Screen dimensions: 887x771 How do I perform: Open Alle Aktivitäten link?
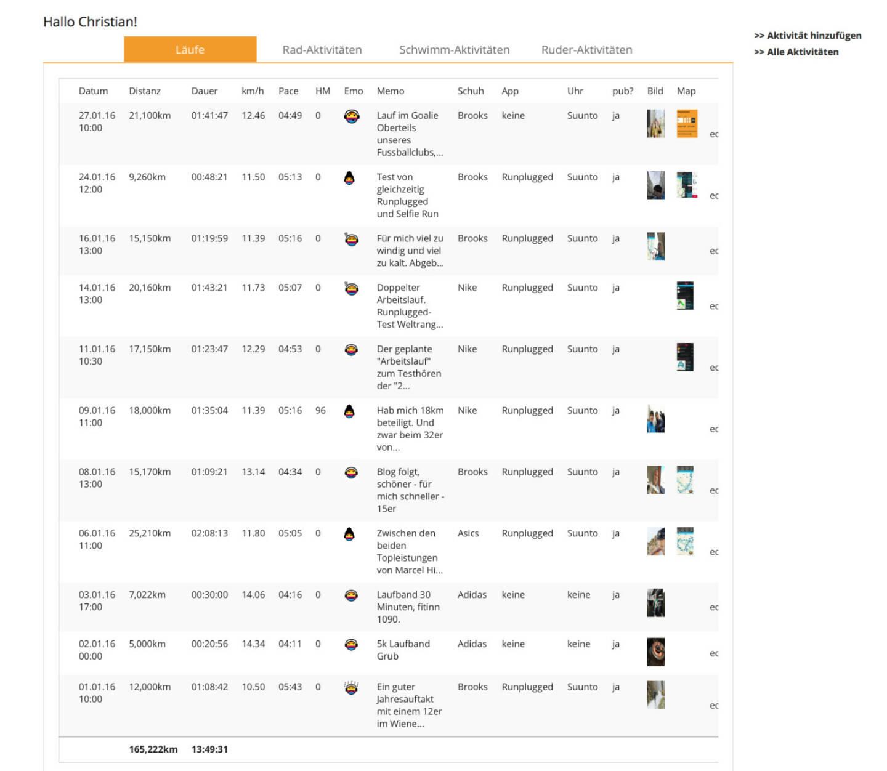796,52
